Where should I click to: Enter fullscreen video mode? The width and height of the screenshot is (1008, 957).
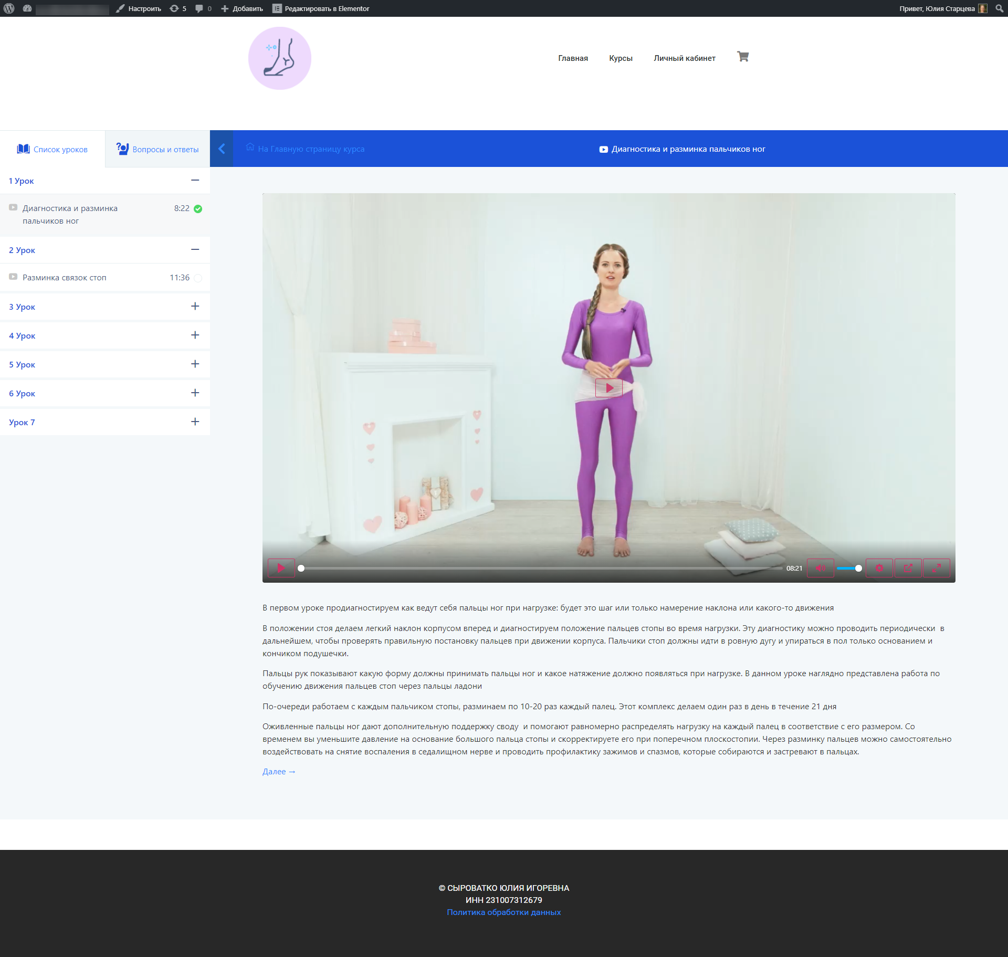(936, 568)
